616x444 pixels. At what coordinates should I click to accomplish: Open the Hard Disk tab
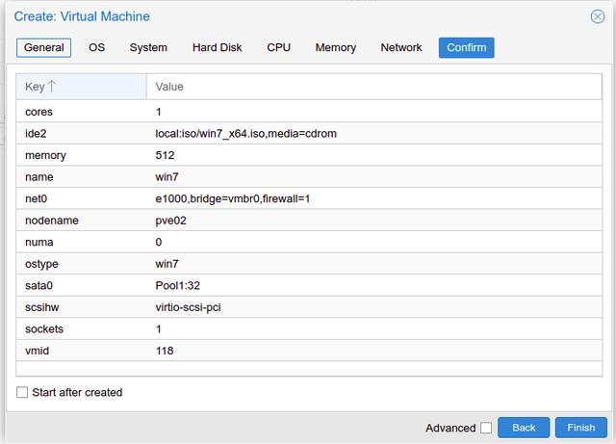coord(217,47)
